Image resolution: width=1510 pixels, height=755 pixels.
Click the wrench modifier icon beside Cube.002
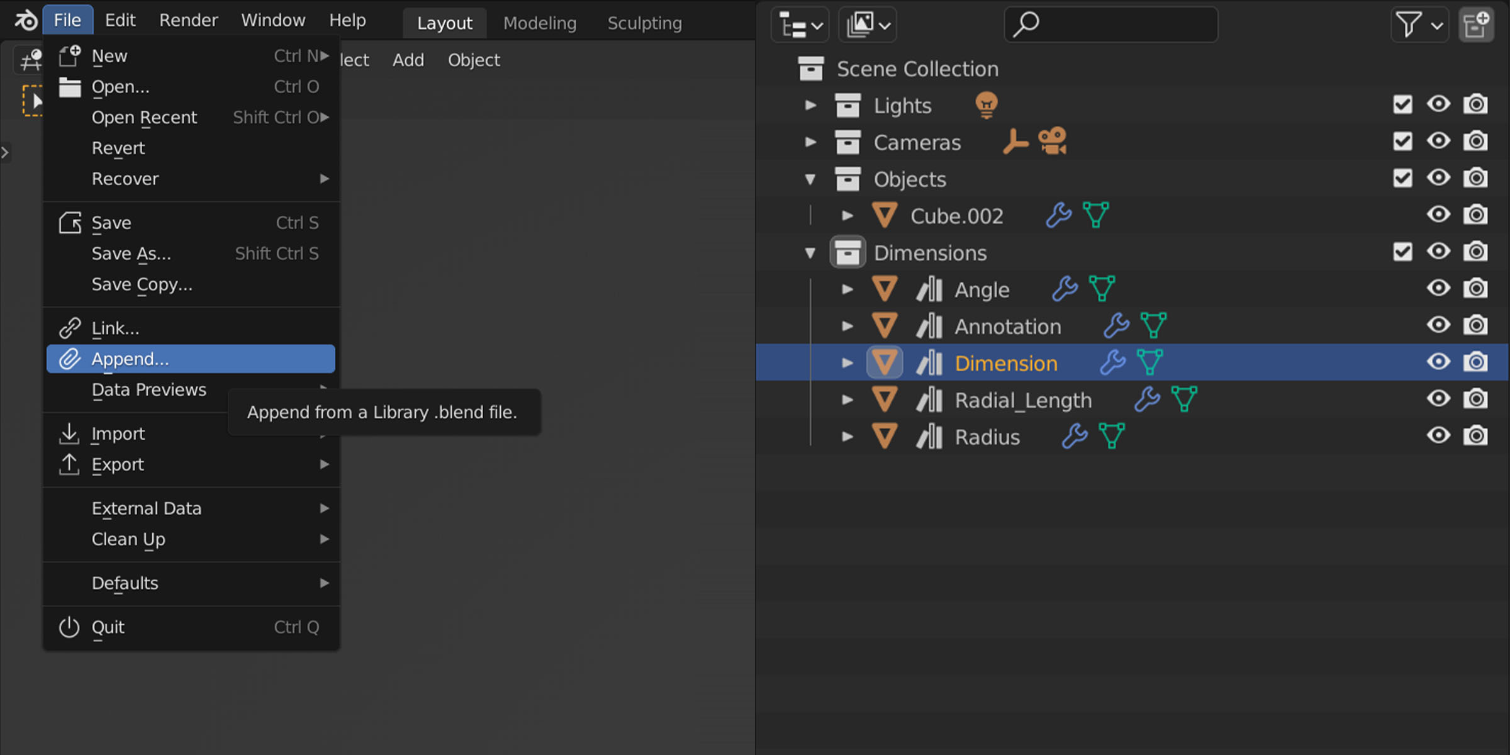(1059, 215)
